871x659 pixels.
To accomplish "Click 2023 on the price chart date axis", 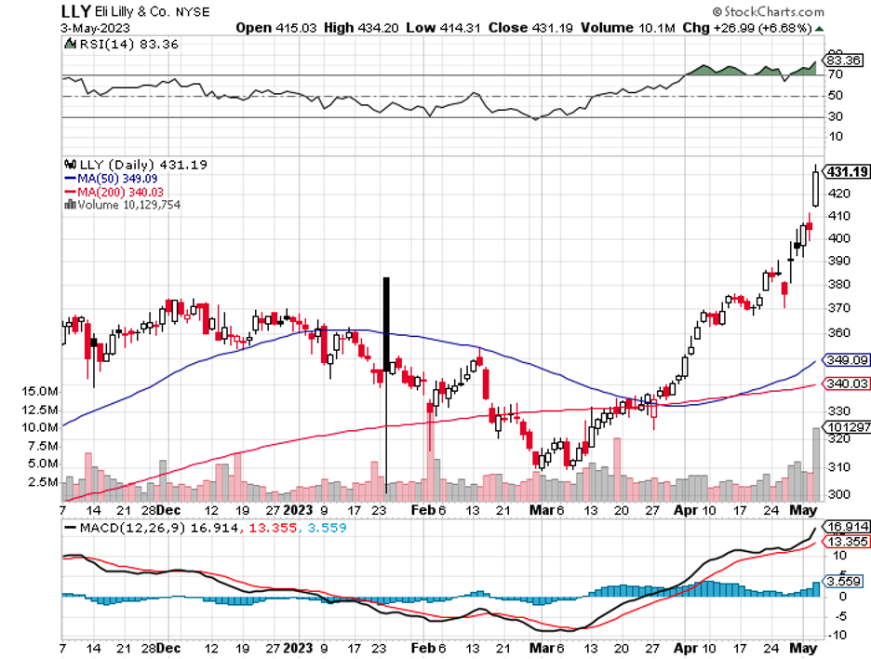I will click(x=298, y=510).
